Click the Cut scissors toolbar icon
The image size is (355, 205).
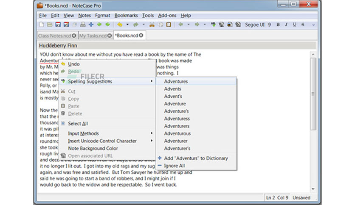click(152, 25)
